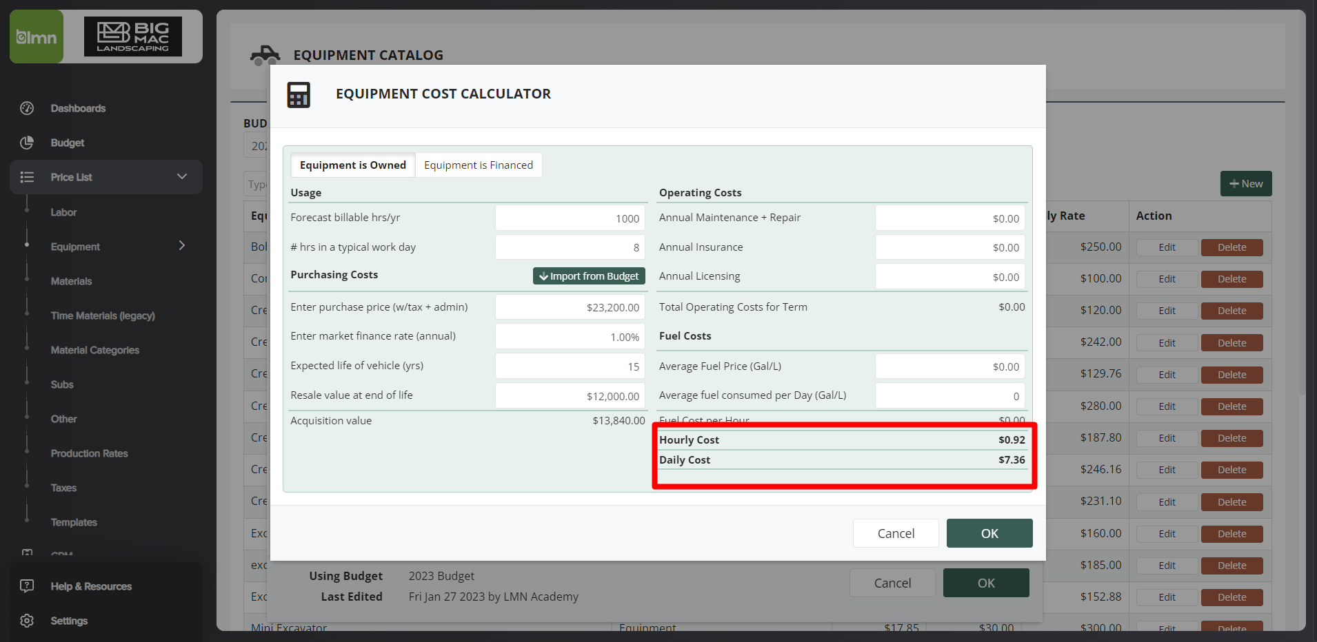Switch to Equipment is Financed tab

479,165
